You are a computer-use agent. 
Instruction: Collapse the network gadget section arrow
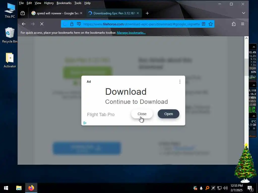[x=253, y=85]
